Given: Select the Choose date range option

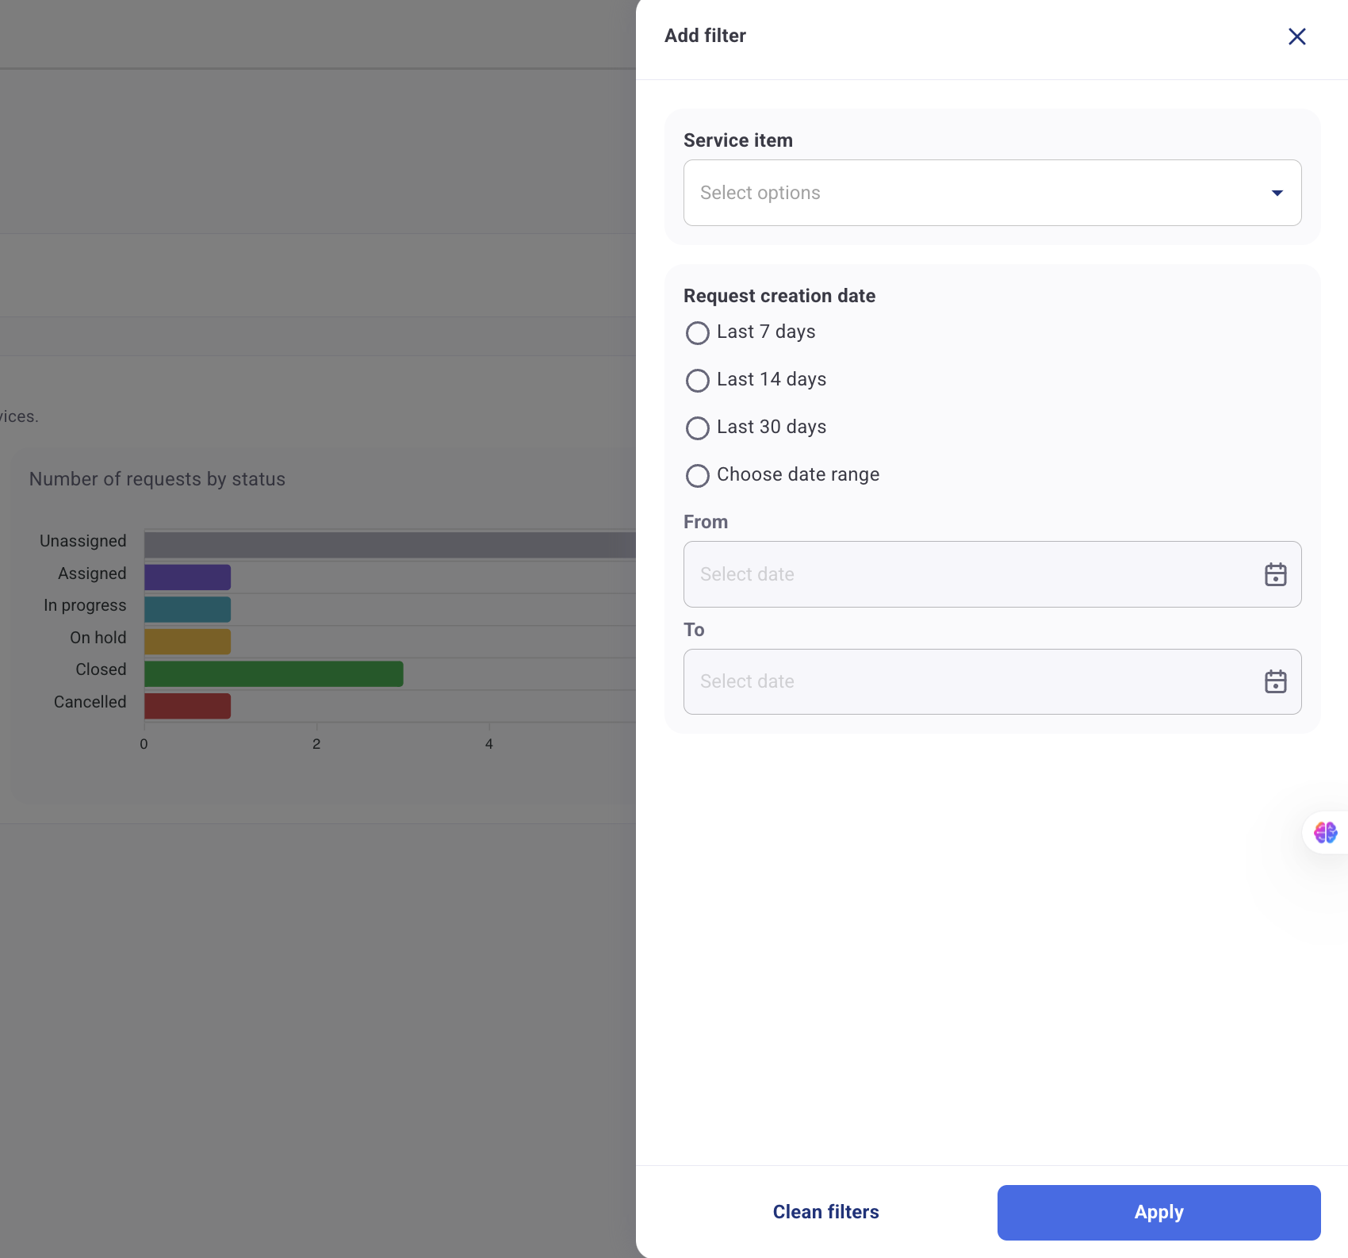Looking at the screenshot, I should coord(697,475).
